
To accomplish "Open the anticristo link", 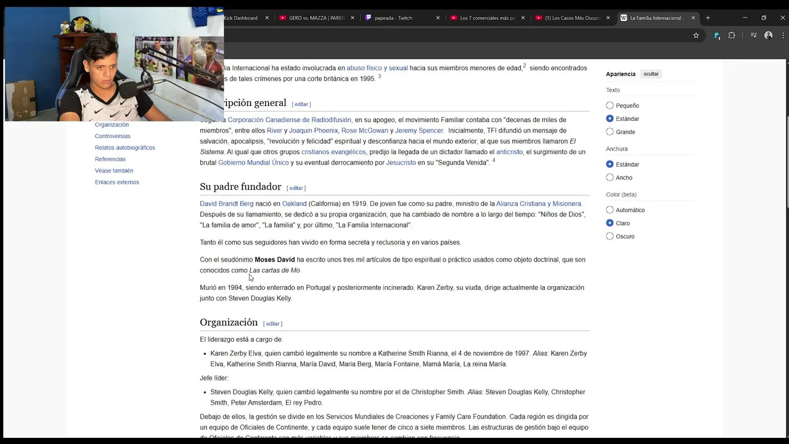I will pos(510,152).
